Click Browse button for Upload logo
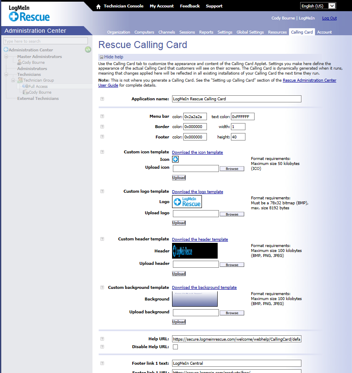 [232, 214]
